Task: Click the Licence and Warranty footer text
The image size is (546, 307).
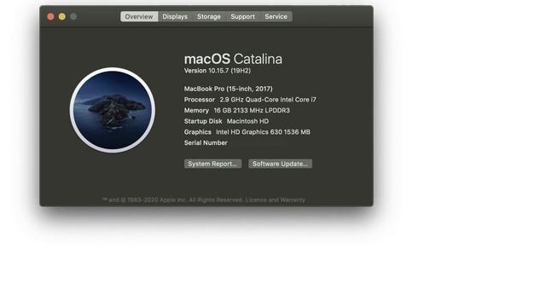Action: click(275, 200)
